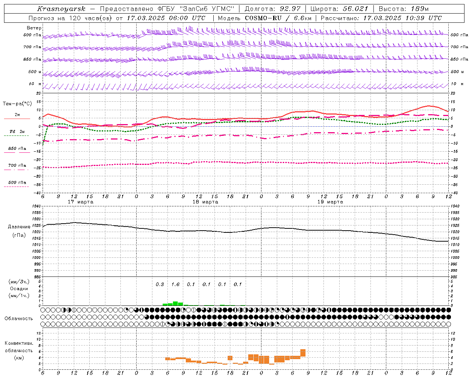Click "Прогноз на 120 часа(ов)" forecast text
The width and height of the screenshot is (470, 376).
(70, 18)
